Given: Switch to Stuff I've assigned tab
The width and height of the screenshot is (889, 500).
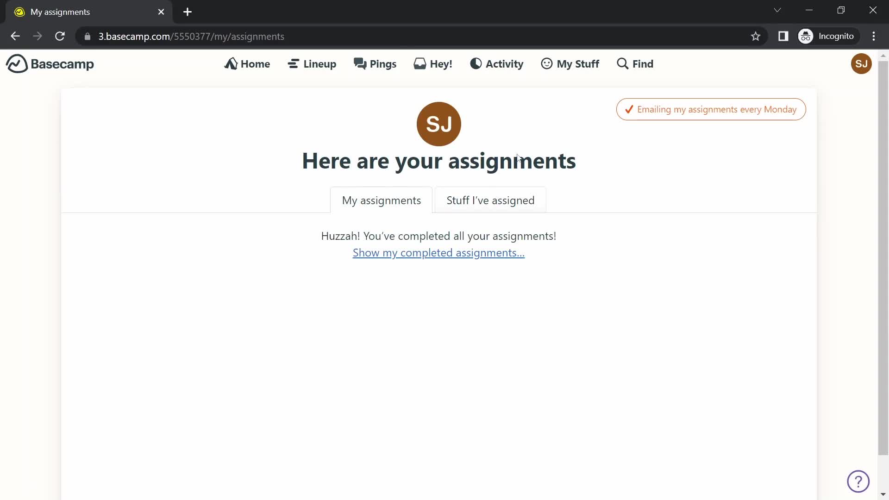Looking at the screenshot, I should (x=490, y=200).
